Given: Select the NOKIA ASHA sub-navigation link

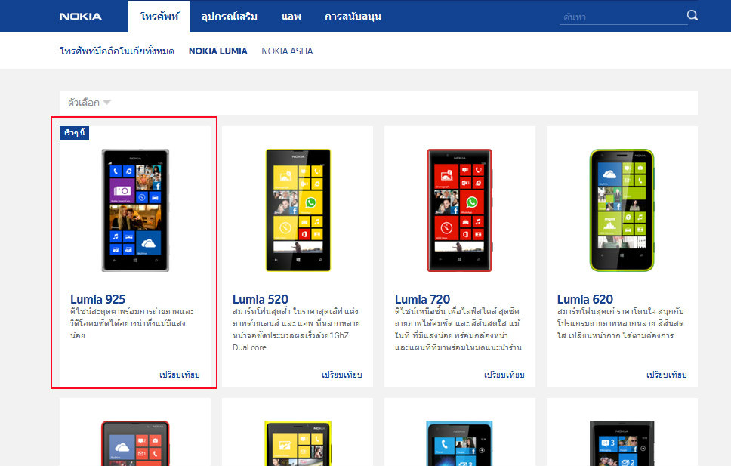Looking at the screenshot, I should click(287, 51).
